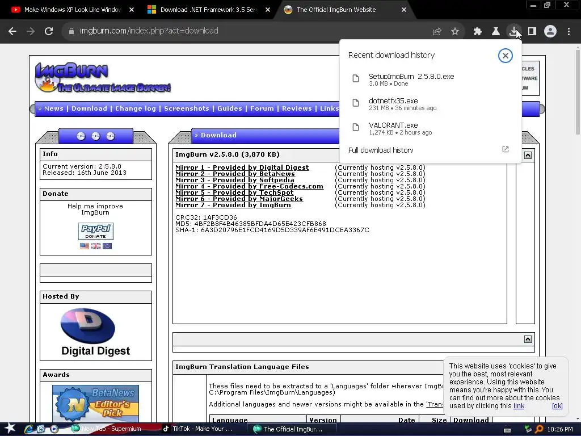This screenshot has width=581, height=436.
Task: Download from Mirror 2 - BetaNews
Action: [235, 174]
